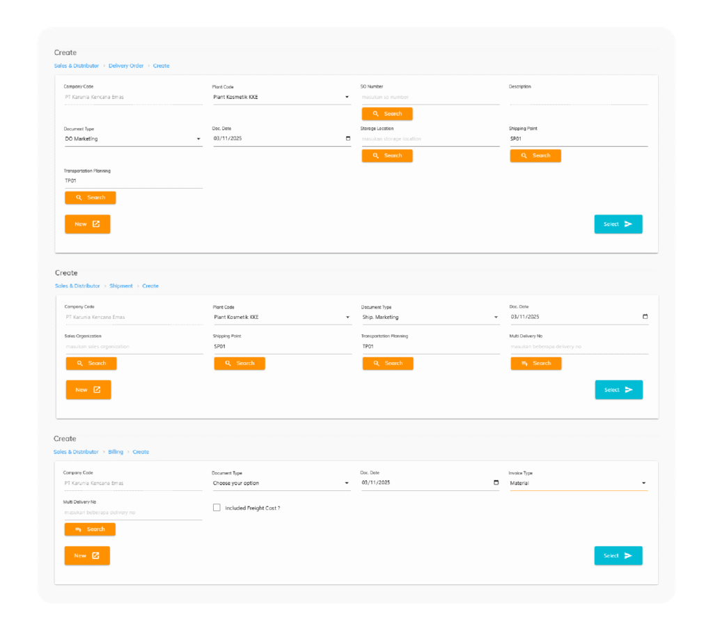The width and height of the screenshot is (713, 631).
Task: Enable Included Freight Cost checkbox
Action: click(217, 508)
